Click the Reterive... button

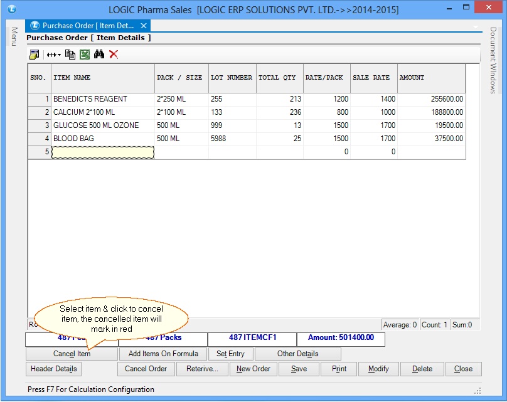(x=202, y=369)
